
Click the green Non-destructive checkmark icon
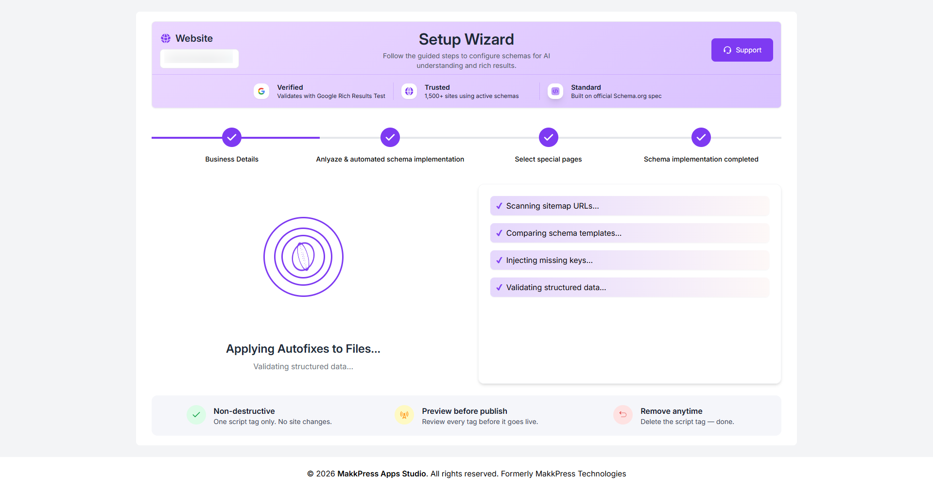click(x=196, y=415)
